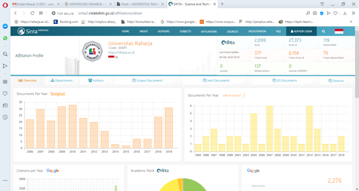Open sidebar setup three dots
This screenshot has height=191, width=359.
5,181
